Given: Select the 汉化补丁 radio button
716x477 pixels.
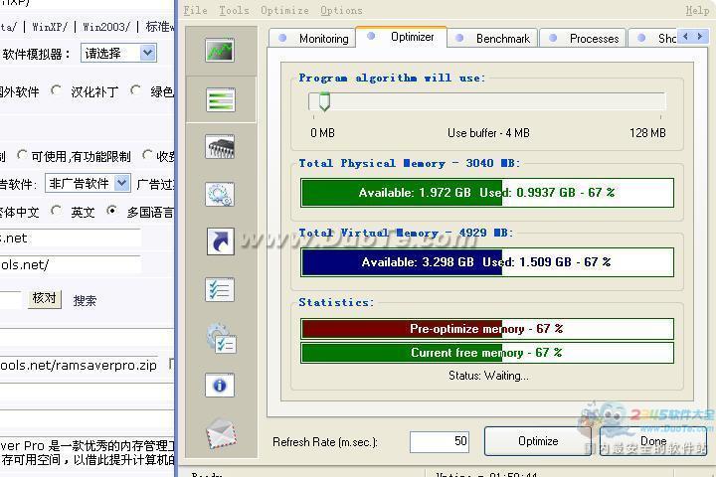Looking at the screenshot, I should point(57,91).
